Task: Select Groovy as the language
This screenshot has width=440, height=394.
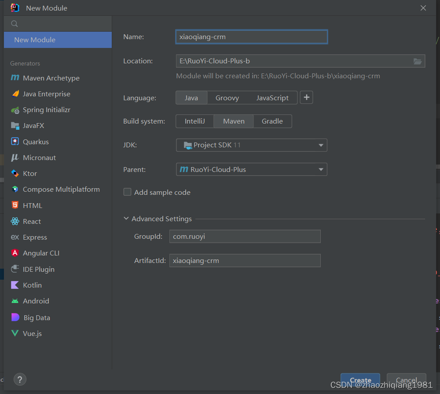Action: pos(227,98)
